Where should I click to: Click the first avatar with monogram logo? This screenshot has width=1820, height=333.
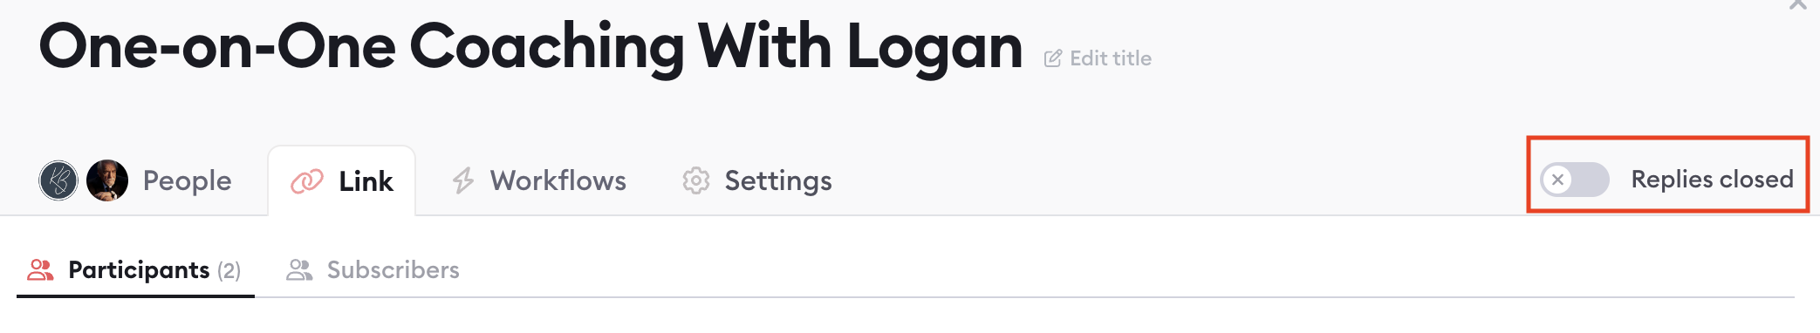[x=58, y=180]
